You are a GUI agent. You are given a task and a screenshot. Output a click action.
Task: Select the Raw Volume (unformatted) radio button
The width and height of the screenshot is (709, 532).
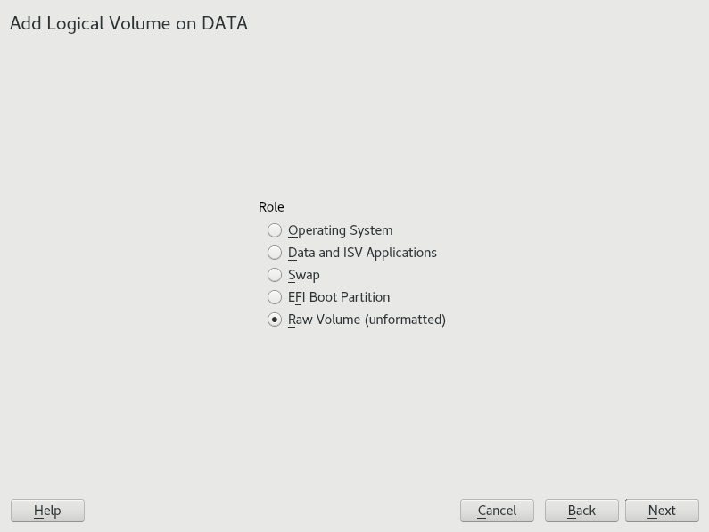click(275, 320)
